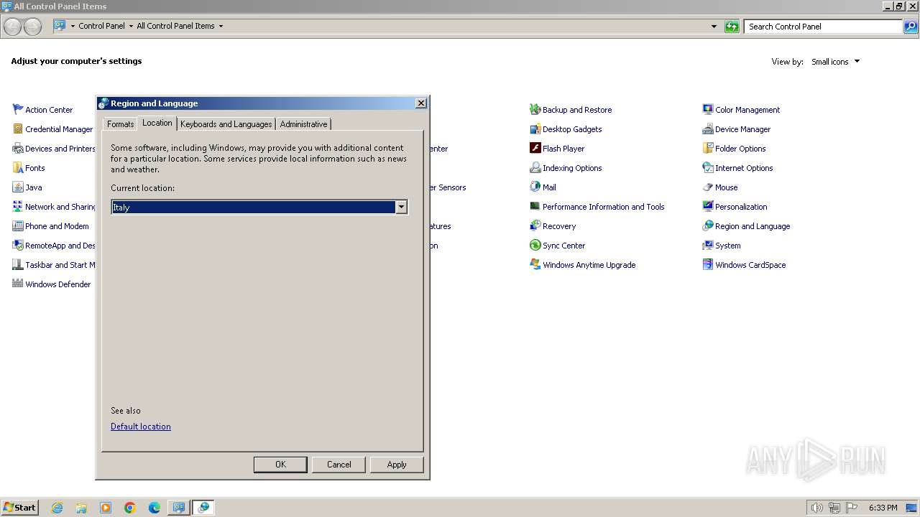Open the address bar history dropdown

(714, 27)
